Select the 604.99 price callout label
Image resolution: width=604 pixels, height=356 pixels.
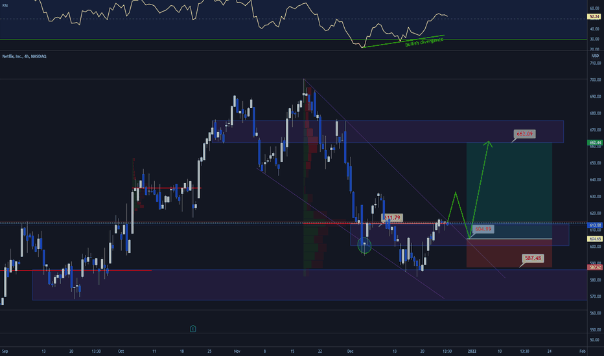pyautogui.click(x=483, y=229)
